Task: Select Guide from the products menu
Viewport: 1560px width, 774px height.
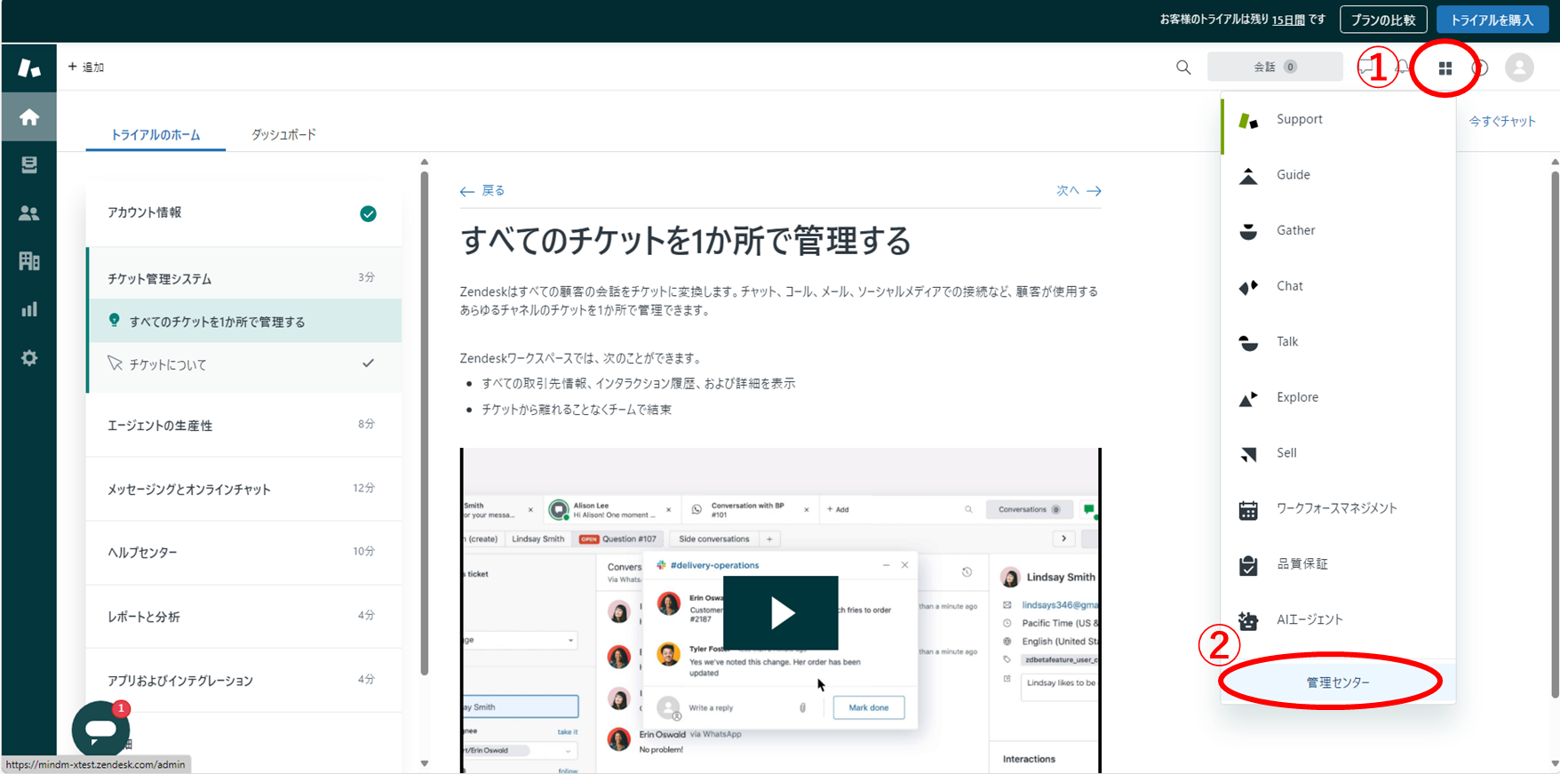Action: coord(1293,175)
